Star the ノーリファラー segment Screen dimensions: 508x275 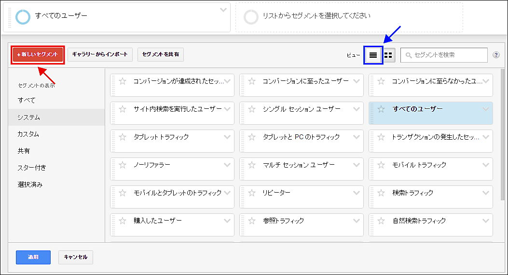[123, 165]
